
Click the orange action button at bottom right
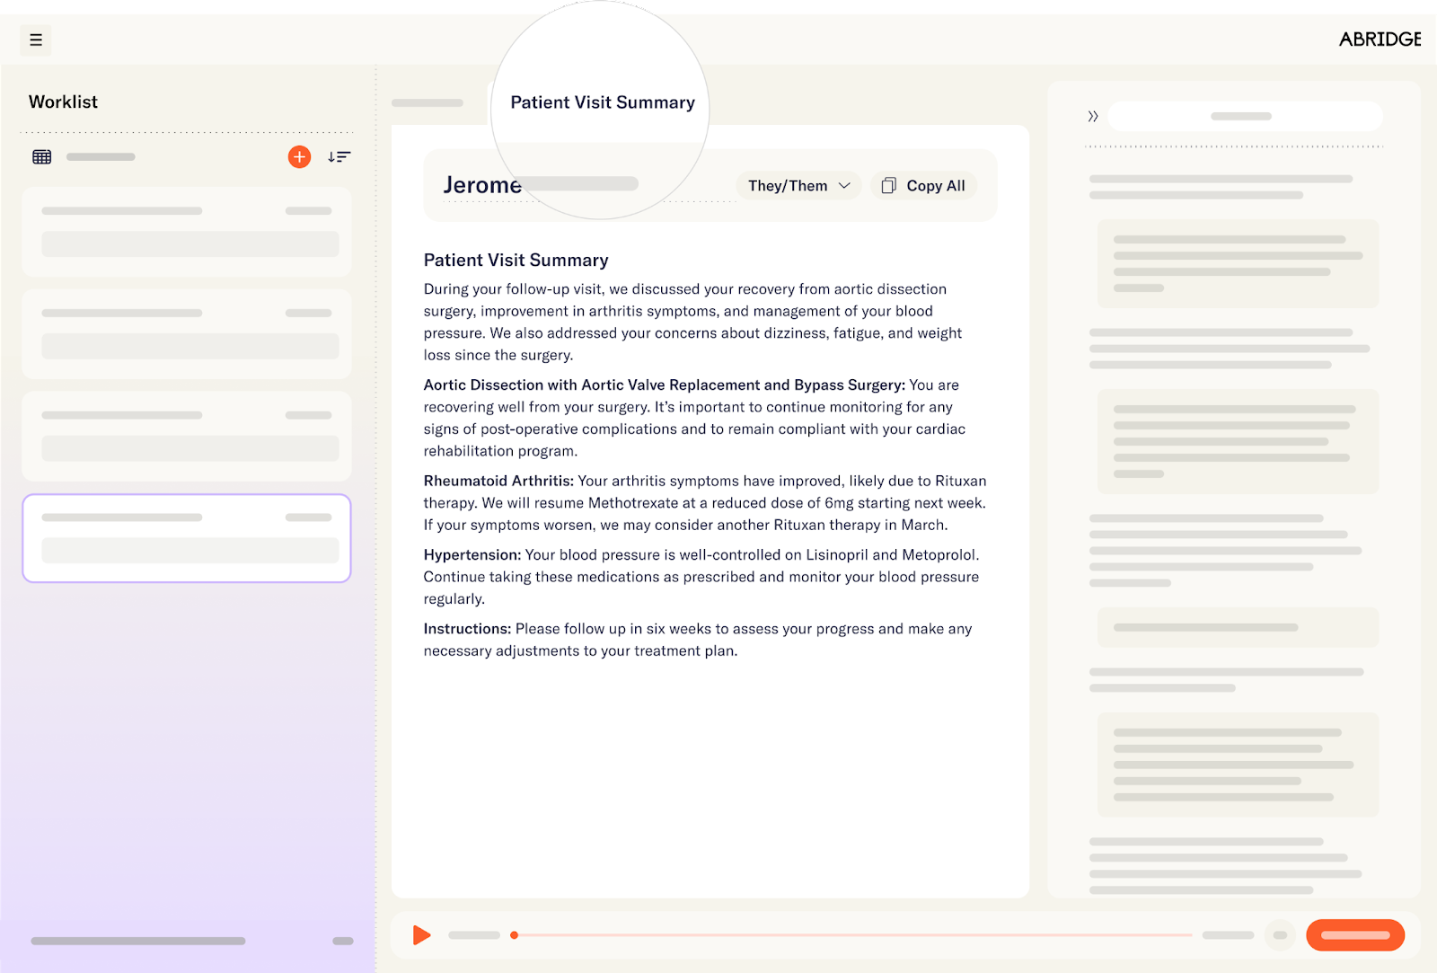click(x=1355, y=934)
